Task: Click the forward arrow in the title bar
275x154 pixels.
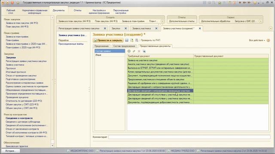Action: tap(8, 3)
